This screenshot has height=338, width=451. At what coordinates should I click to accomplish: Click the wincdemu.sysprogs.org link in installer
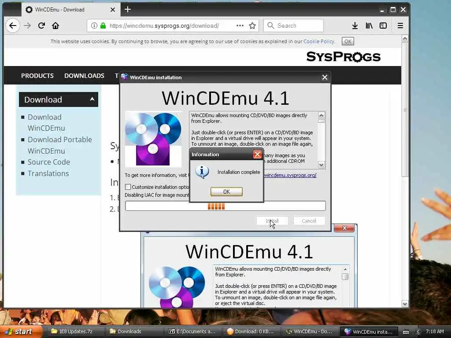click(290, 175)
